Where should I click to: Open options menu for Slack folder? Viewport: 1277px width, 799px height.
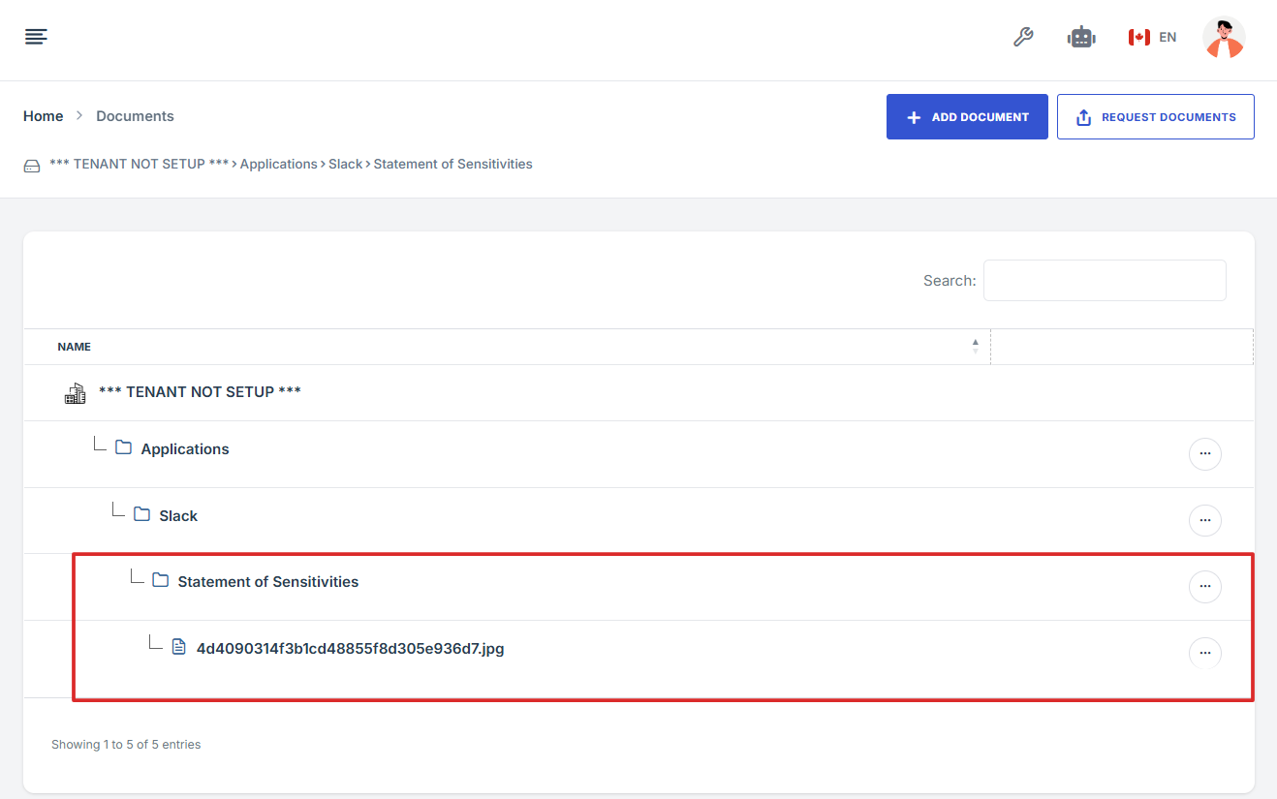coord(1204,520)
